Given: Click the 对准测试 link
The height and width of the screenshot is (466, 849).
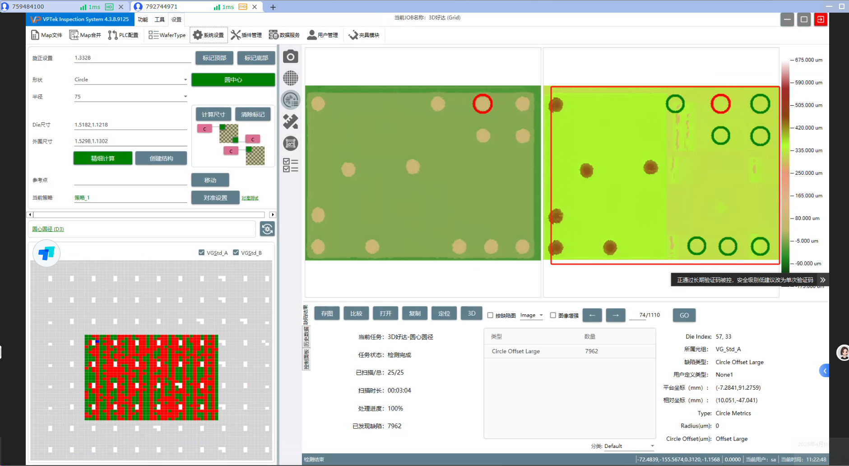Looking at the screenshot, I should [x=250, y=198].
